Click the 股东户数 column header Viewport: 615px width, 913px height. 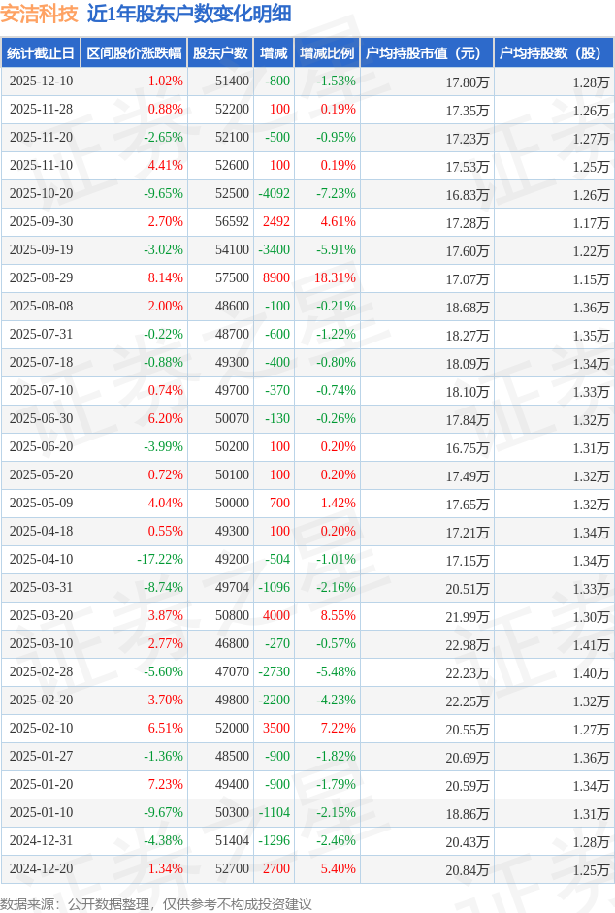220,53
